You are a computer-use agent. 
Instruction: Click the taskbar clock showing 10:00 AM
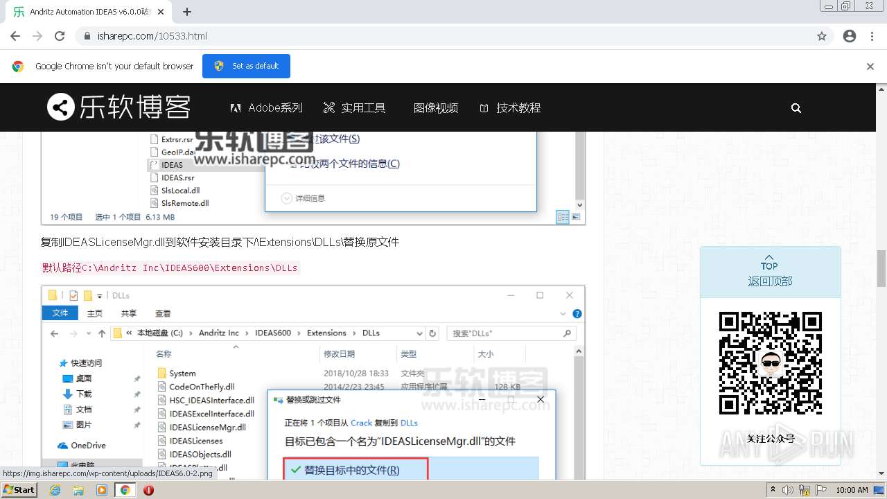click(x=852, y=490)
